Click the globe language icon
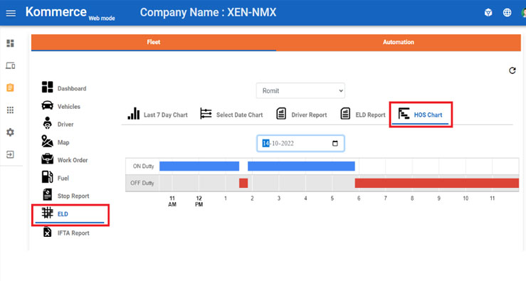This screenshot has height=281, width=526. click(x=507, y=13)
